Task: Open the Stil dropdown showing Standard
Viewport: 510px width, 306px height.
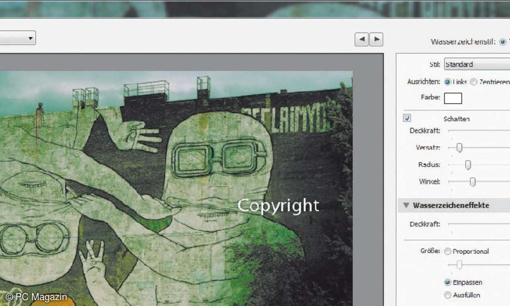Action: [477, 65]
